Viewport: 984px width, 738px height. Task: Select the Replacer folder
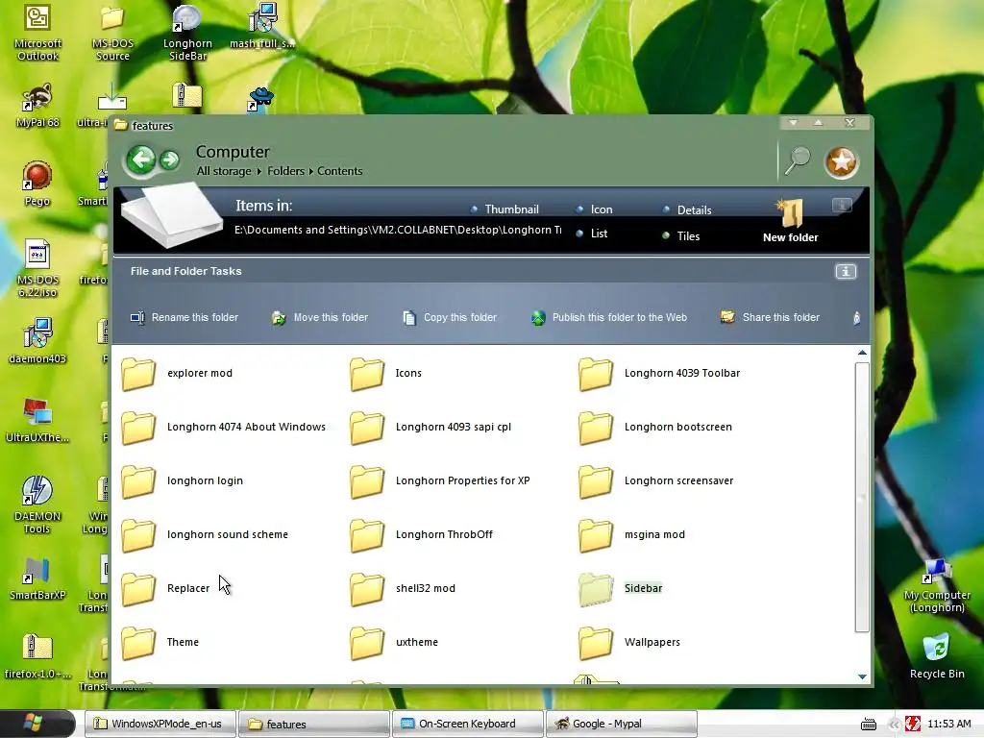(165, 589)
